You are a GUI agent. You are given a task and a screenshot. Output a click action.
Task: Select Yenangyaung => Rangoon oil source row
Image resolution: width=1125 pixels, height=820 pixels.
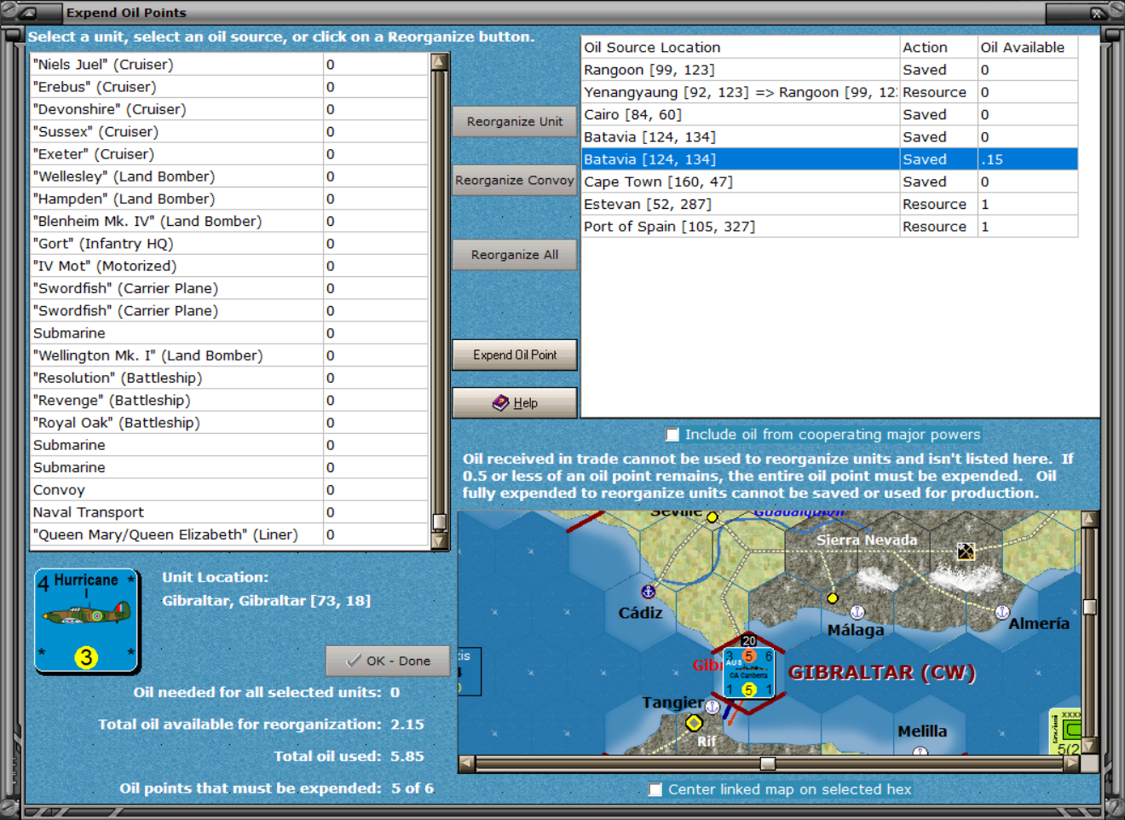(829, 92)
